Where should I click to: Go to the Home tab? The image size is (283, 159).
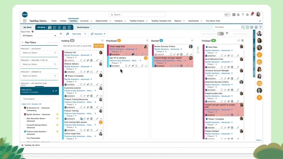tap(54, 21)
